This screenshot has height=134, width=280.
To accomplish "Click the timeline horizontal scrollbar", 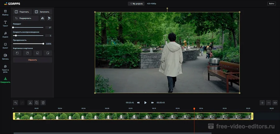I will pyautogui.click(x=113, y=133).
